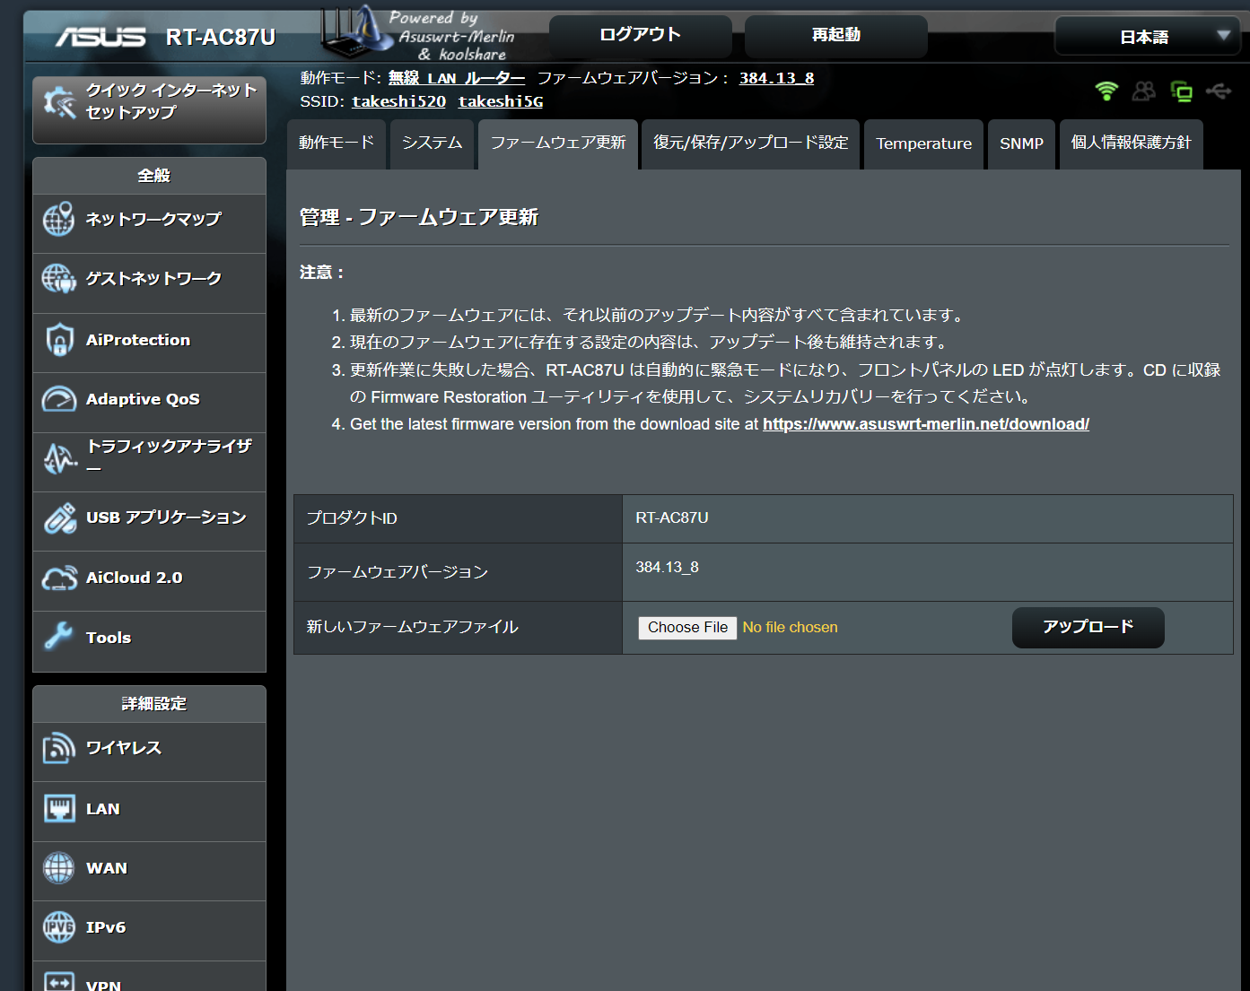
Task: Click the 無線 LAN ルーター mode link
Action: point(457,78)
